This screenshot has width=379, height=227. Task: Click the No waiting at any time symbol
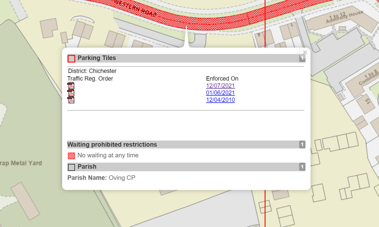tap(72, 156)
